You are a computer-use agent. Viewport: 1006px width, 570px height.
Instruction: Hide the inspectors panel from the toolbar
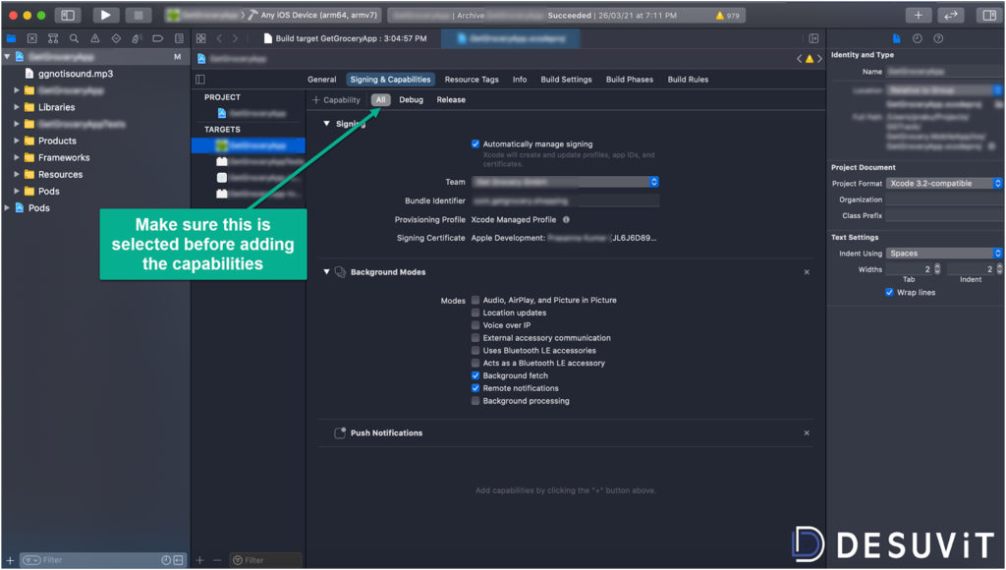click(989, 15)
